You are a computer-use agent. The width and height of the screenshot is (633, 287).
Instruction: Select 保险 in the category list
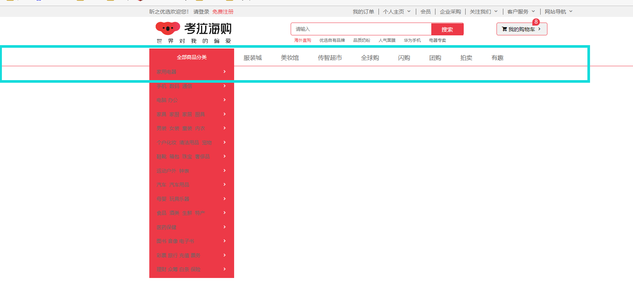click(195, 269)
